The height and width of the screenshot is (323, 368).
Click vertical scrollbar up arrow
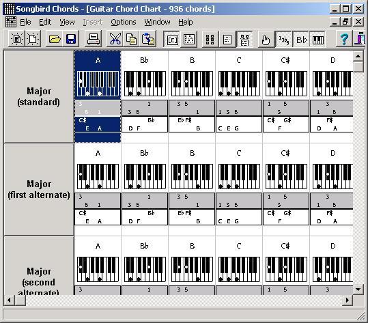pyautogui.click(x=358, y=56)
